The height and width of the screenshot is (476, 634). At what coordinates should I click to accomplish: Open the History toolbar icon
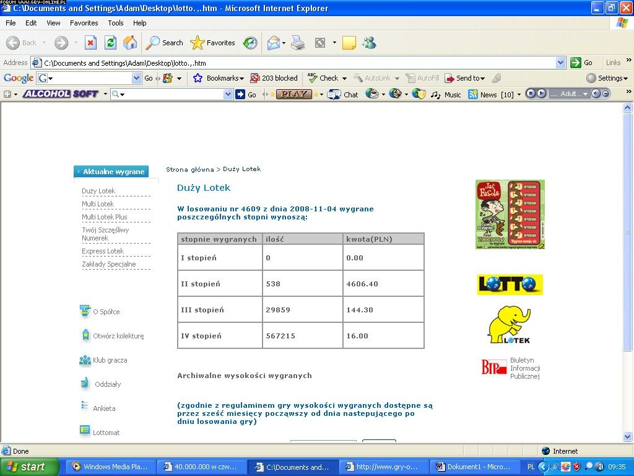250,43
